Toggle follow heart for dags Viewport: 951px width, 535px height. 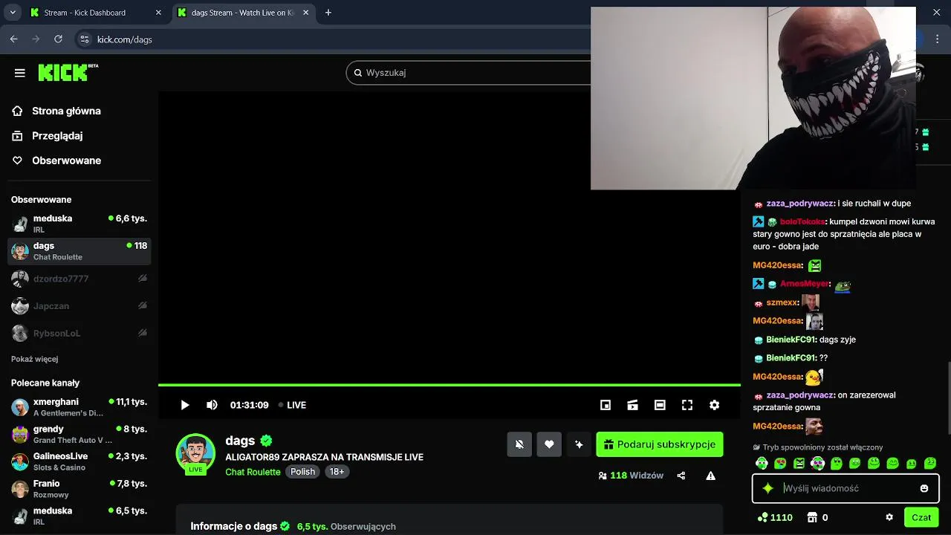pyautogui.click(x=549, y=444)
